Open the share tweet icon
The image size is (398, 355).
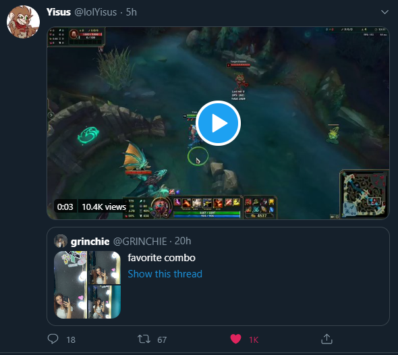(326, 339)
